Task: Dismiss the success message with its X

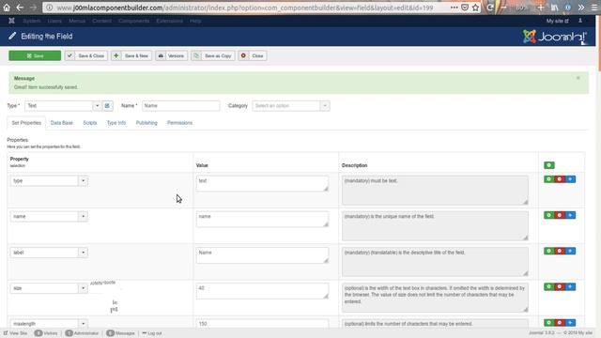Action: coord(578,78)
